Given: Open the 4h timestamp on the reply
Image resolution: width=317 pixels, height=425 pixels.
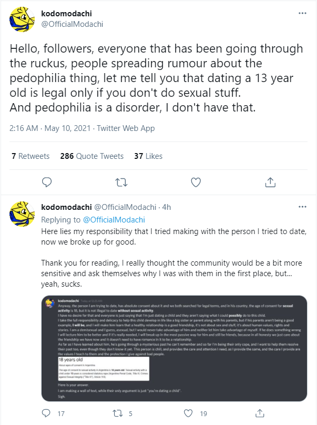Looking at the screenshot, I should coord(166,207).
